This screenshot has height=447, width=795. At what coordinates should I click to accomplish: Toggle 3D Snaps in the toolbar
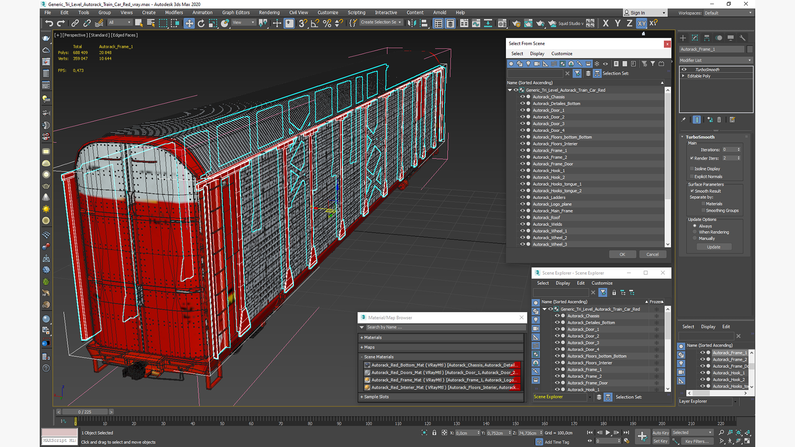(303, 23)
